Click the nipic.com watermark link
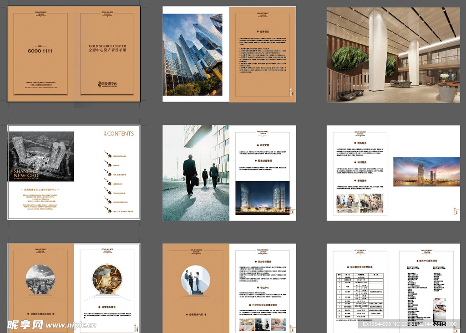466x333 pixels. pyautogui.click(x=71, y=325)
